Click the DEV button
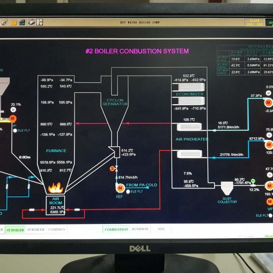 pos(259,24)
